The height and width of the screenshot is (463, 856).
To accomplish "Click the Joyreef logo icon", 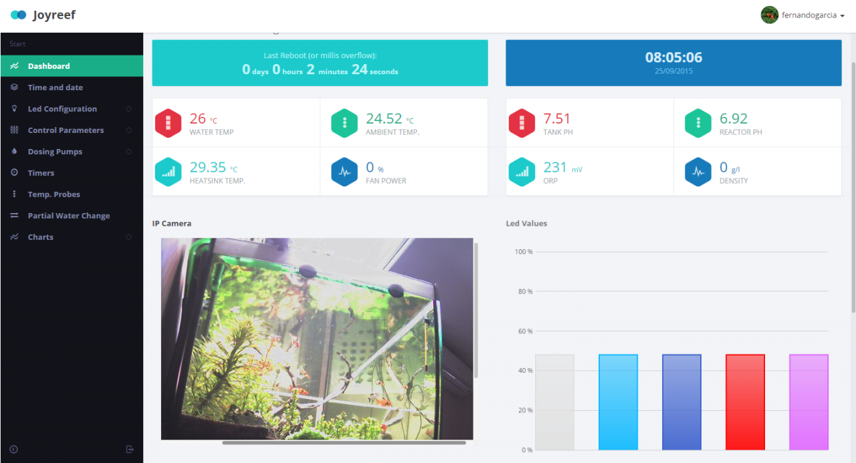I will 19,15.
